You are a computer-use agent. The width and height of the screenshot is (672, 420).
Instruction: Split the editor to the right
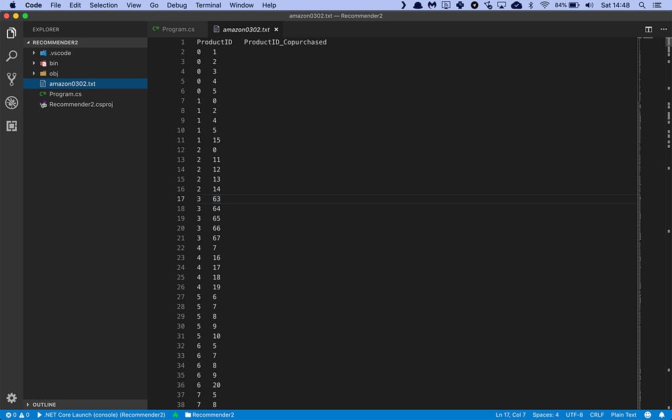click(648, 29)
